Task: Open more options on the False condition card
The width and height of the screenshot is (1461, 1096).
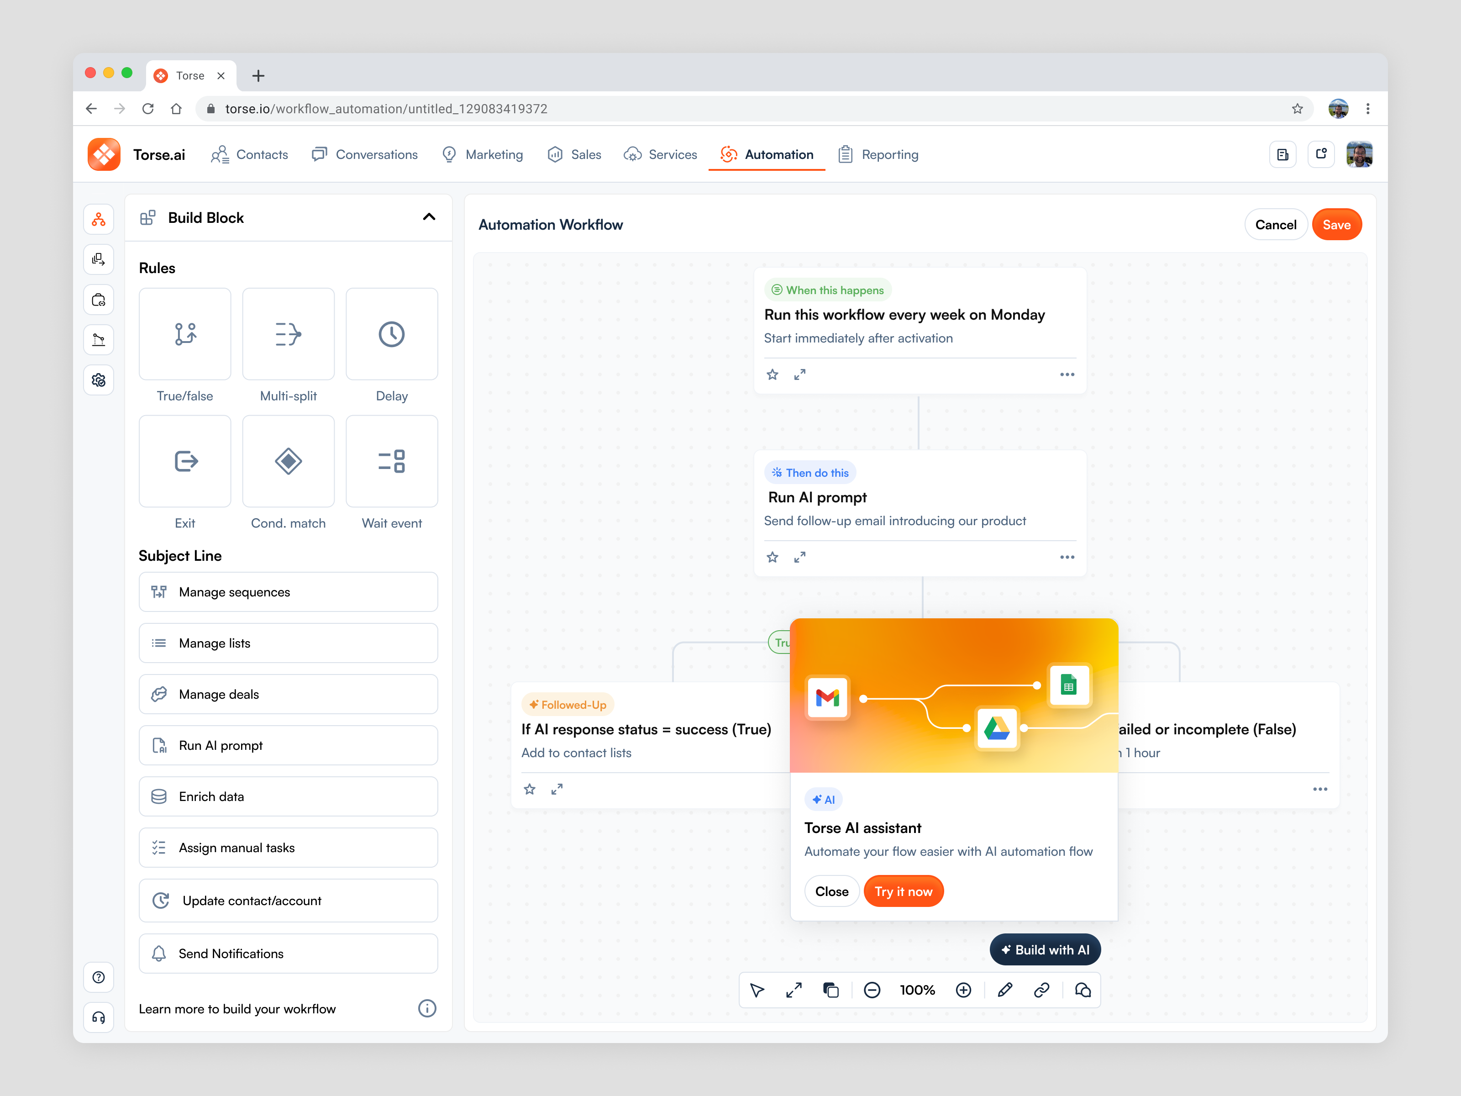Action: coord(1320,790)
